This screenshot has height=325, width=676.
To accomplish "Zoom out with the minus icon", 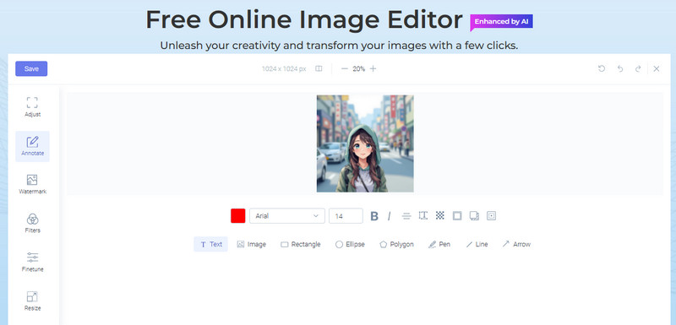I will pyautogui.click(x=344, y=69).
